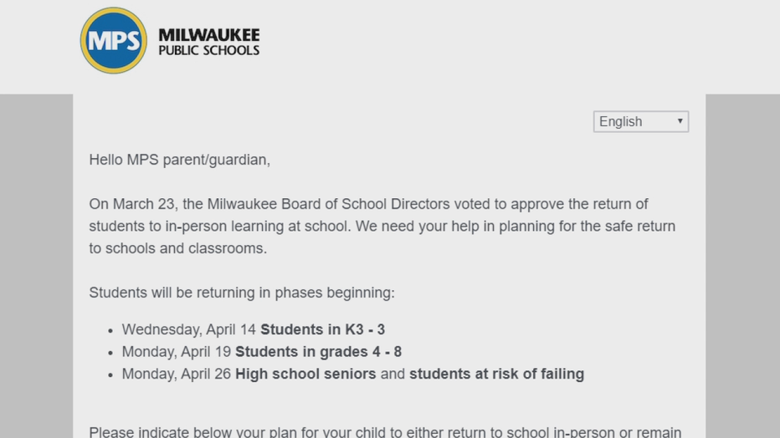Click 'Students will be returning in phases' line
The height and width of the screenshot is (438, 780).
pyautogui.click(x=242, y=293)
